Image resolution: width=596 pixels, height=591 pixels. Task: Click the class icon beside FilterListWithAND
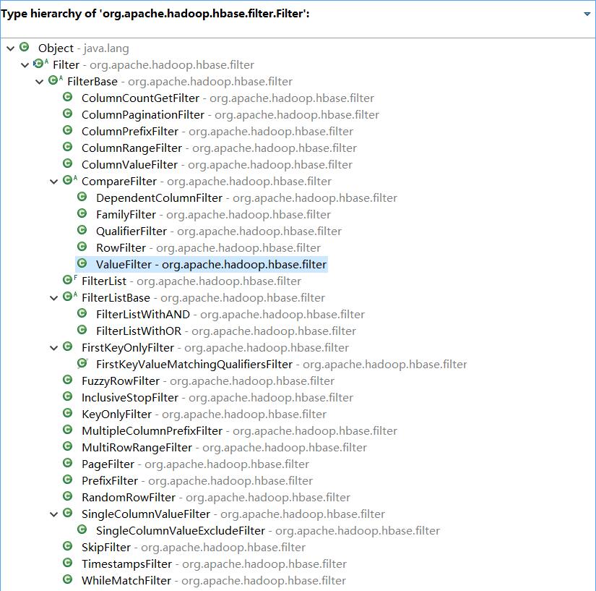click(x=82, y=313)
